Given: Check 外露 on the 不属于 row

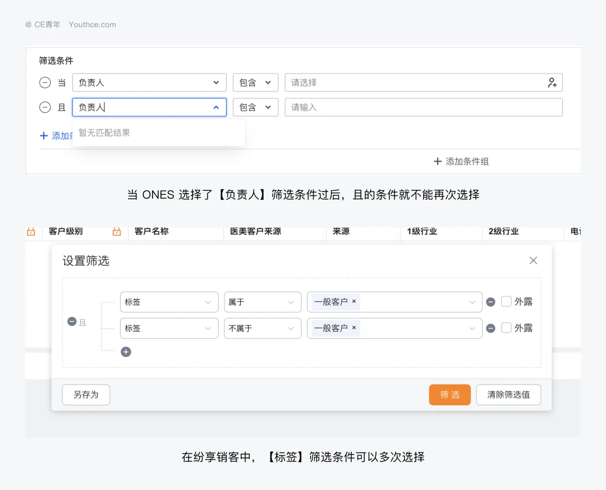Looking at the screenshot, I should point(505,328).
